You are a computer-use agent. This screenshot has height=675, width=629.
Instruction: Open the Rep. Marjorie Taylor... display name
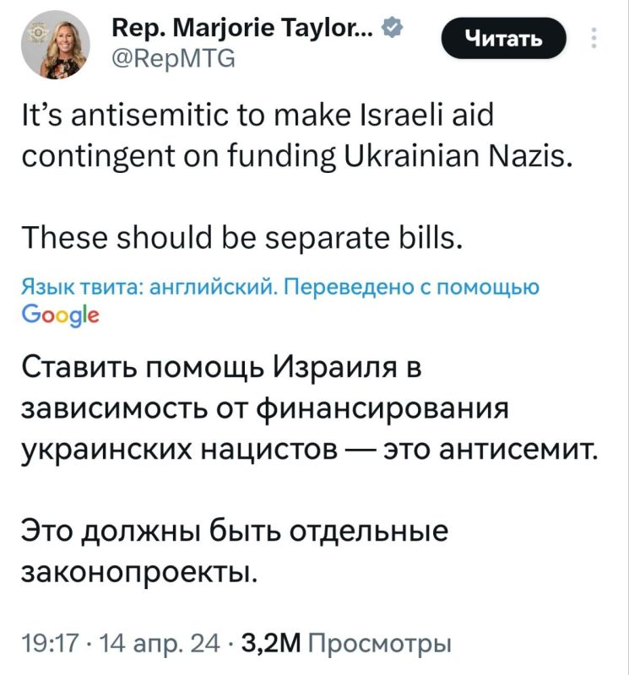pyautogui.click(x=242, y=29)
